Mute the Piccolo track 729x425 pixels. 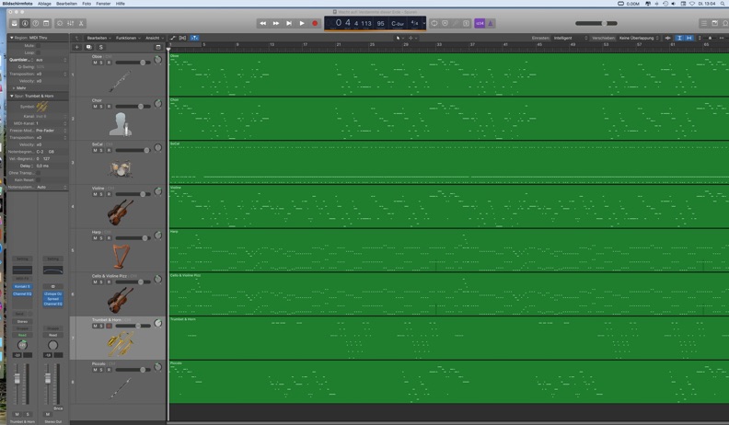click(96, 370)
